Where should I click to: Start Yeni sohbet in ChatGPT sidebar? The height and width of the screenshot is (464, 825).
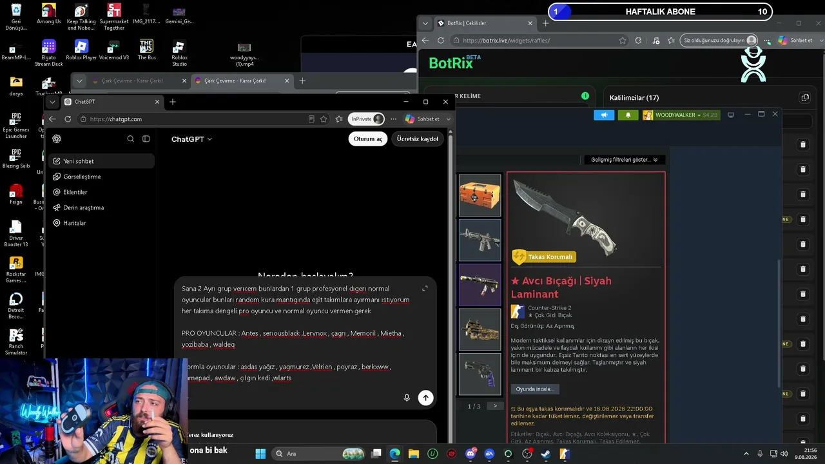click(102, 161)
